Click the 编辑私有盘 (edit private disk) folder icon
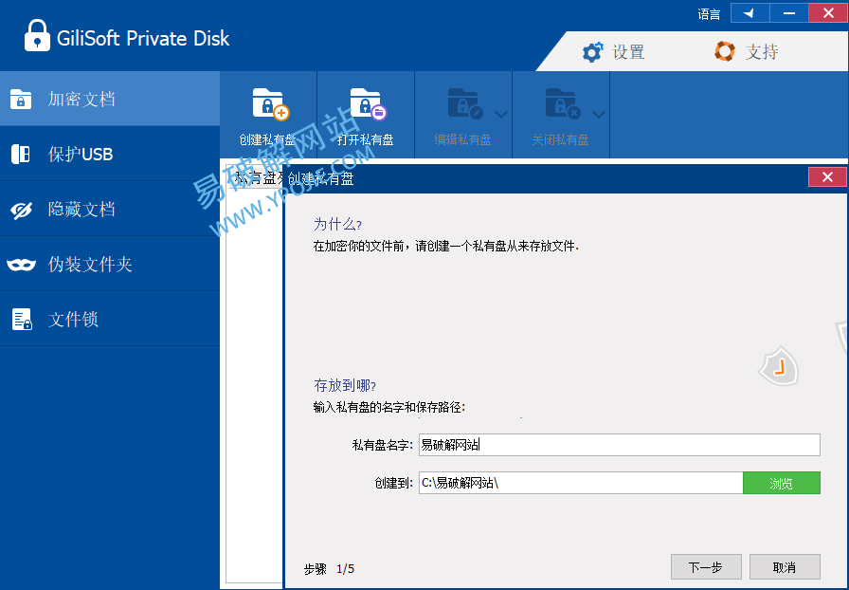 464,103
